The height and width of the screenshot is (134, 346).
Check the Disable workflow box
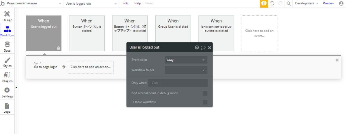point(205,102)
